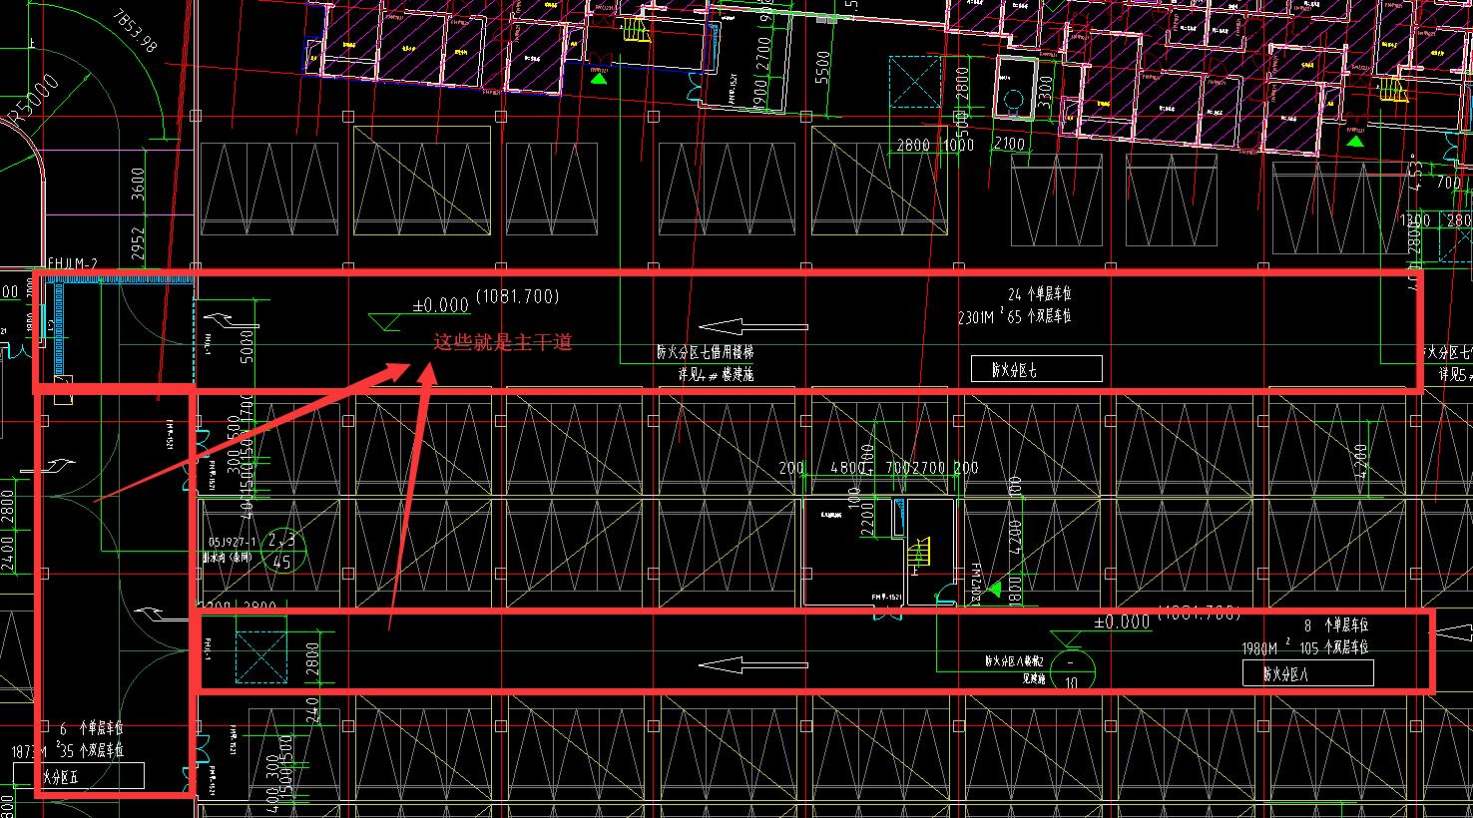The image size is (1473, 818).
Task: Select the '3300' vertical dimension text
Action: 1045,92
